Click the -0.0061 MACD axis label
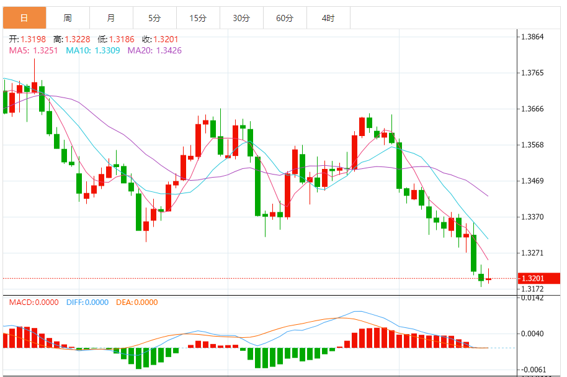567x377 pixels. point(532,370)
